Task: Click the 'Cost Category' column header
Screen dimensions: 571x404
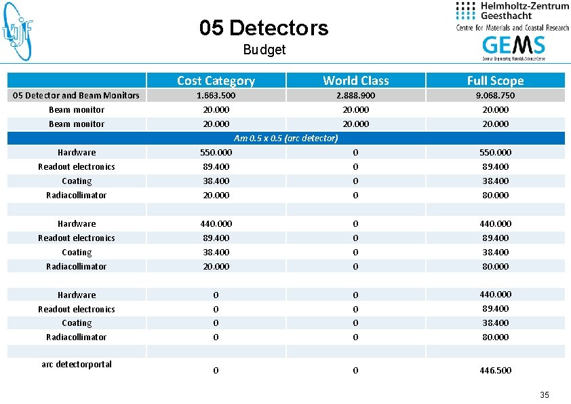Action: tap(216, 80)
